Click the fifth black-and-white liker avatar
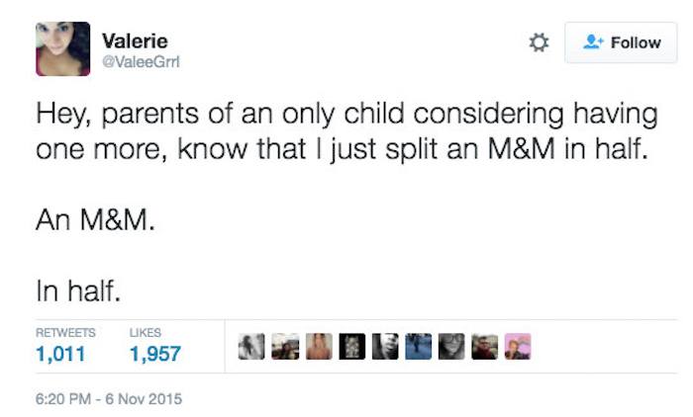 pos(385,346)
